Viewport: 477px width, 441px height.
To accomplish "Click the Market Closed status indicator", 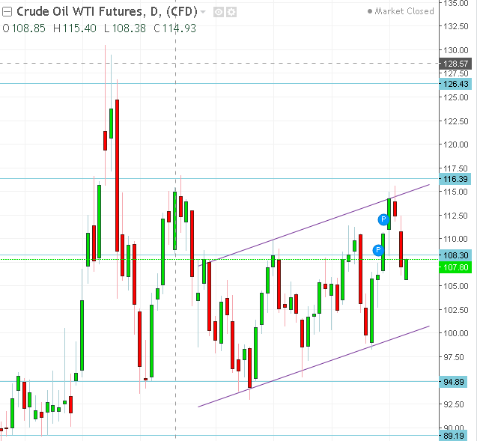I will [401, 11].
